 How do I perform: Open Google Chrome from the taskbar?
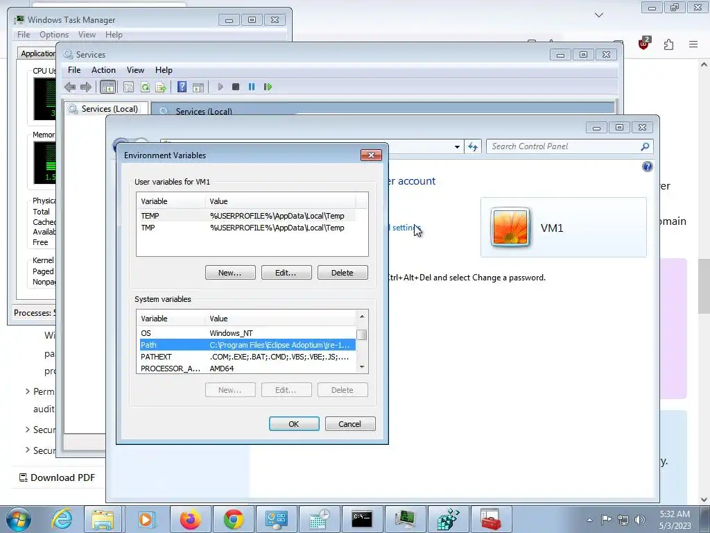coord(233,519)
